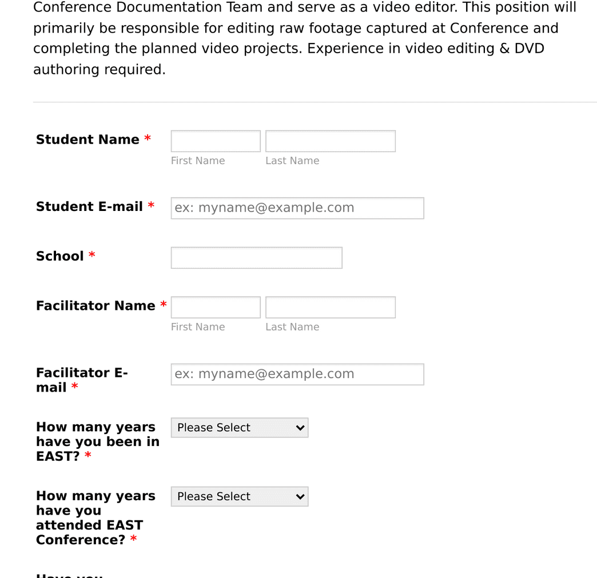Click the School text field

pos(256,257)
